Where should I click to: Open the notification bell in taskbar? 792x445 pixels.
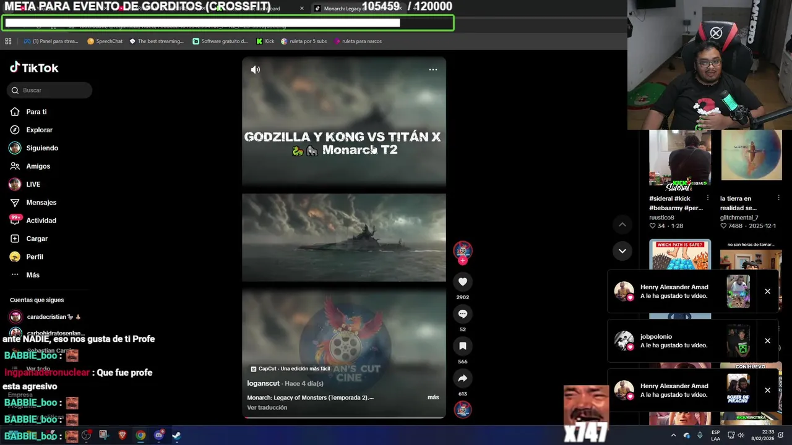point(781,435)
